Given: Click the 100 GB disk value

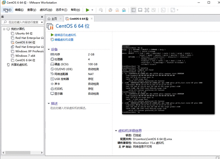Looking at the screenshot, I should click(93, 64).
